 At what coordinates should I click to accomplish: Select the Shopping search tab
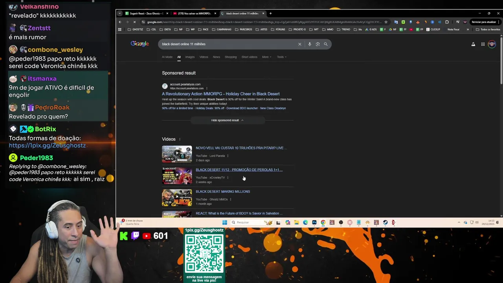point(231,57)
